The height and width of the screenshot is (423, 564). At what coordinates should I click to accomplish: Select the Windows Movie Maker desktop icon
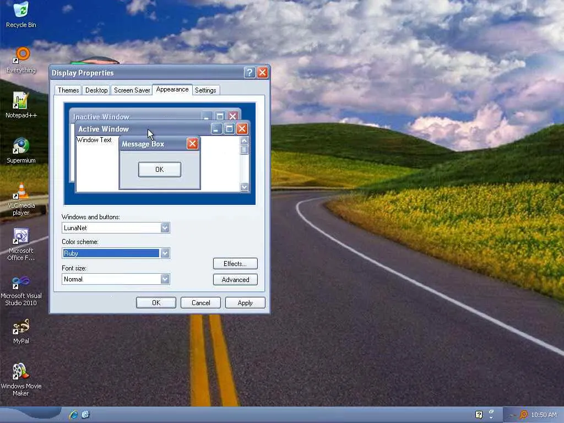(x=21, y=379)
